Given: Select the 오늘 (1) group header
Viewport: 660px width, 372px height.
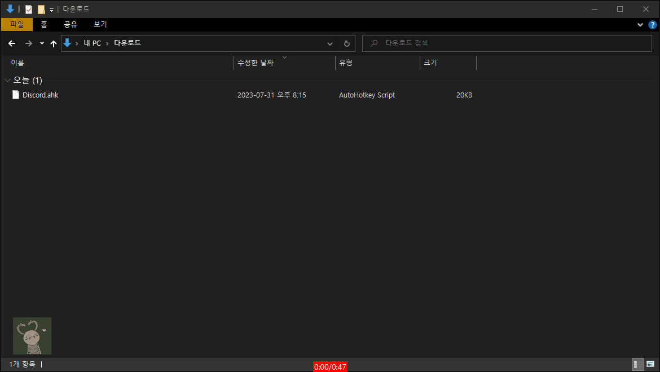Looking at the screenshot, I should point(28,80).
